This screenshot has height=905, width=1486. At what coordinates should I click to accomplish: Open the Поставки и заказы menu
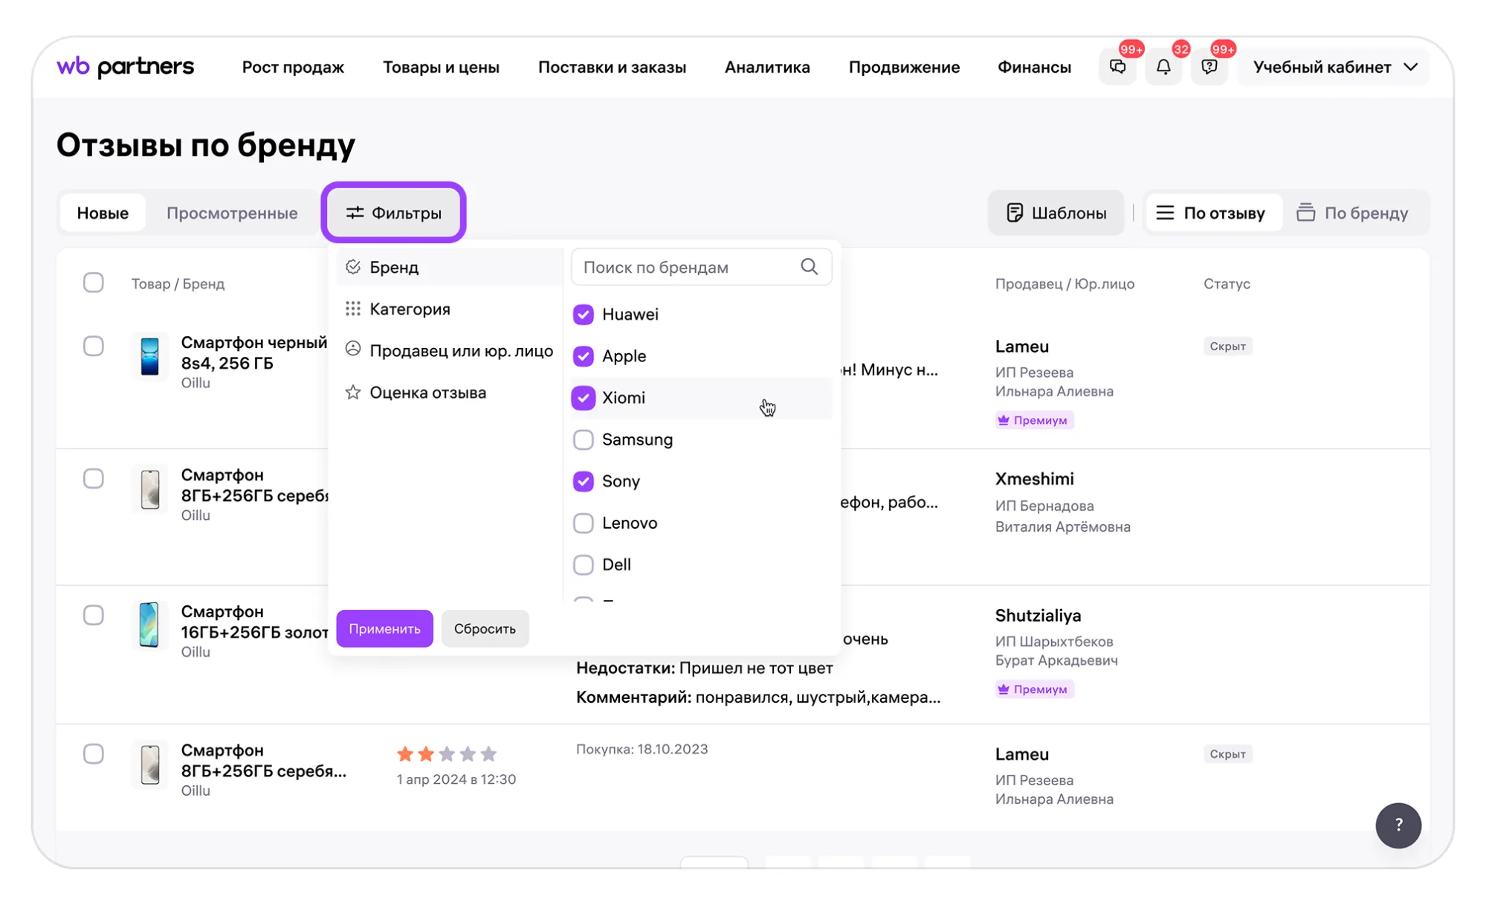click(x=612, y=67)
